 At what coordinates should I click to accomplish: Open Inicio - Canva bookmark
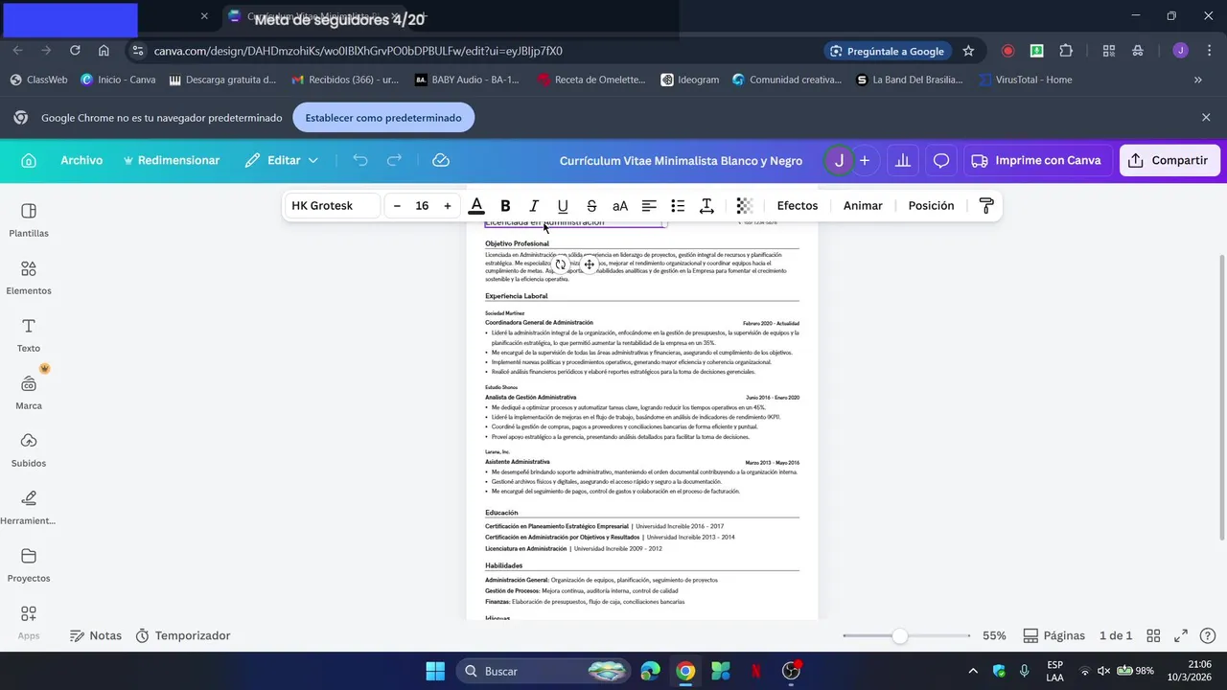pos(118,80)
